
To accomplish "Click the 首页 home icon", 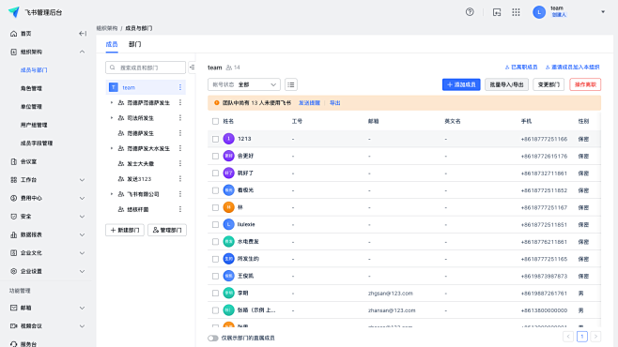I will (14, 34).
